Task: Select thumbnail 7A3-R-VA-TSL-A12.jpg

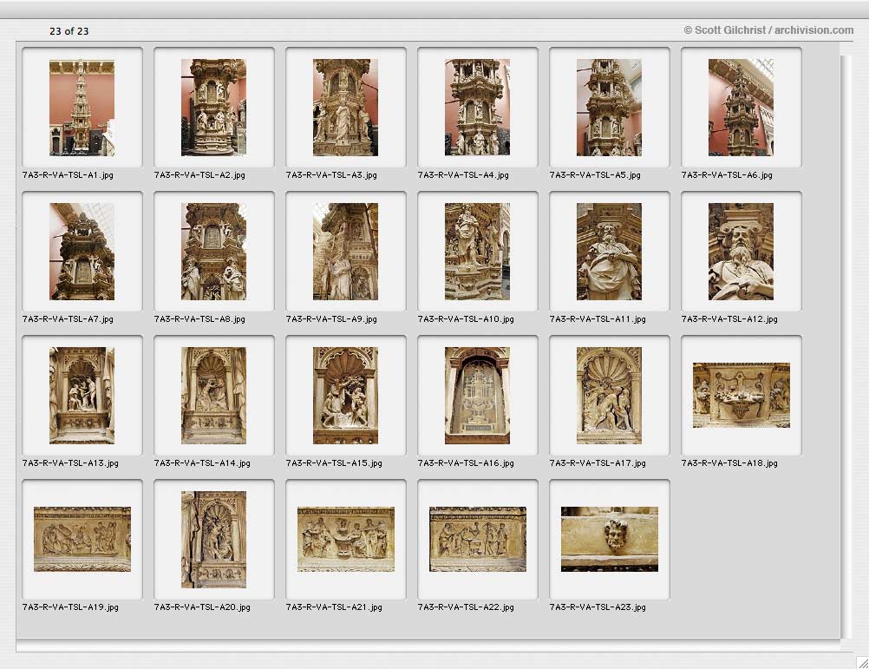Action: (x=741, y=252)
